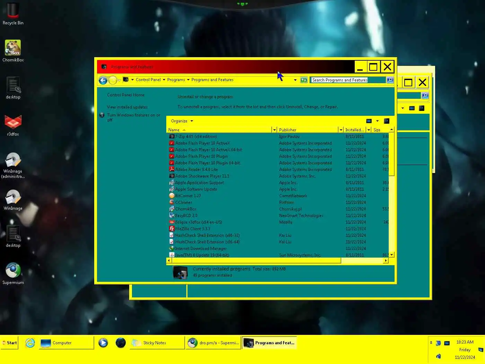Viewport: 485px width, 364px height.
Task: Click the vertical scrollbar down arrow
Action: point(392,255)
